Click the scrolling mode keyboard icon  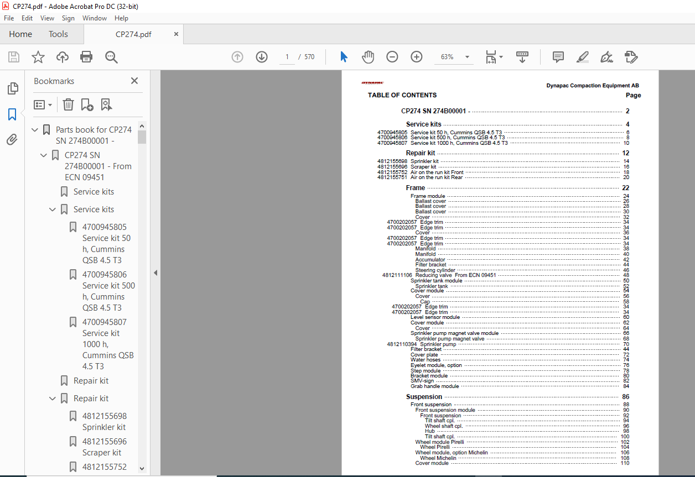coord(522,57)
